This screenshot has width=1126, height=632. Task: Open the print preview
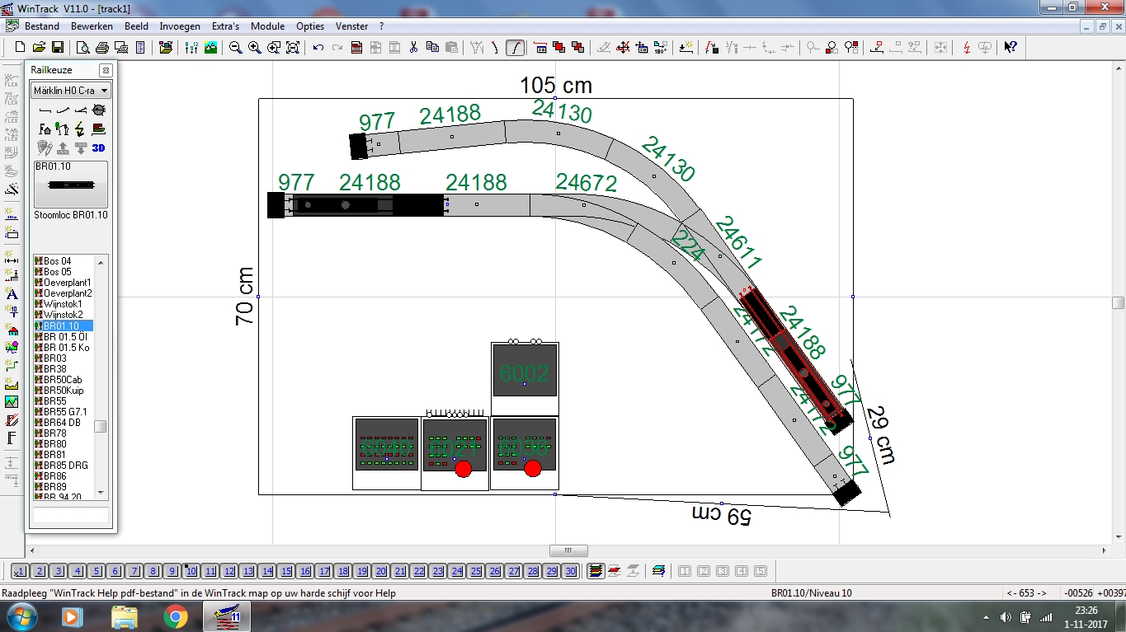point(82,48)
